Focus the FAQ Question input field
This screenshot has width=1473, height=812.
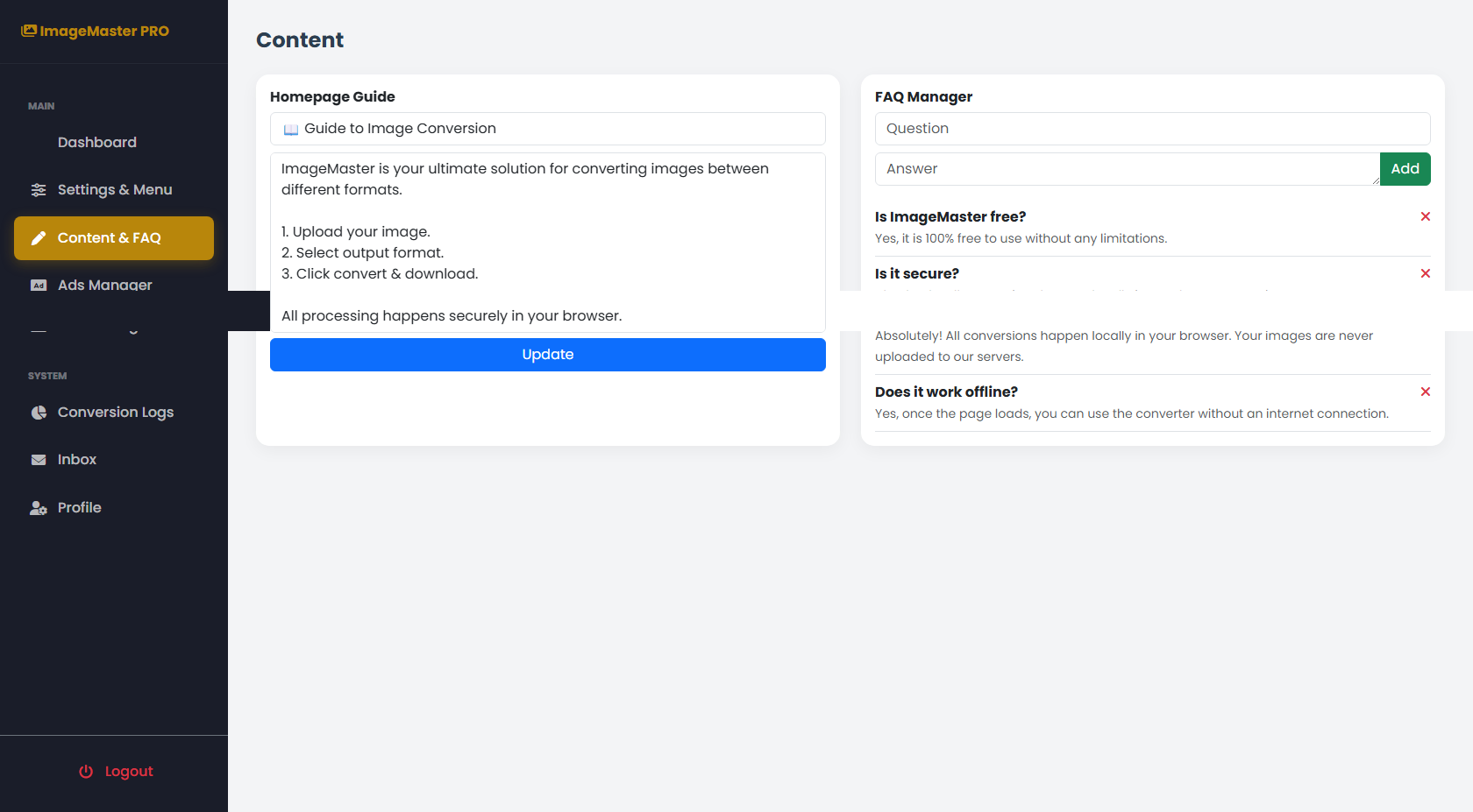[1152, 129]
